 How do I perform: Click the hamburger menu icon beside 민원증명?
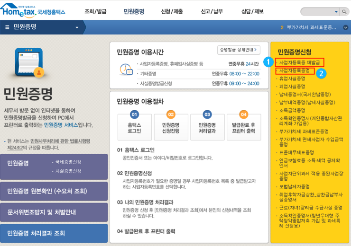click(7, 27)
